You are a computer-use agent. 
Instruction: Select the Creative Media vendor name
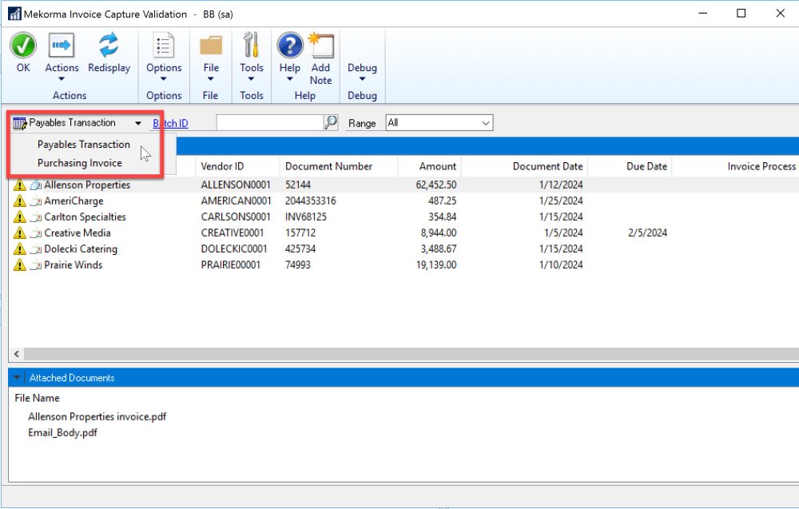(78, 233)
